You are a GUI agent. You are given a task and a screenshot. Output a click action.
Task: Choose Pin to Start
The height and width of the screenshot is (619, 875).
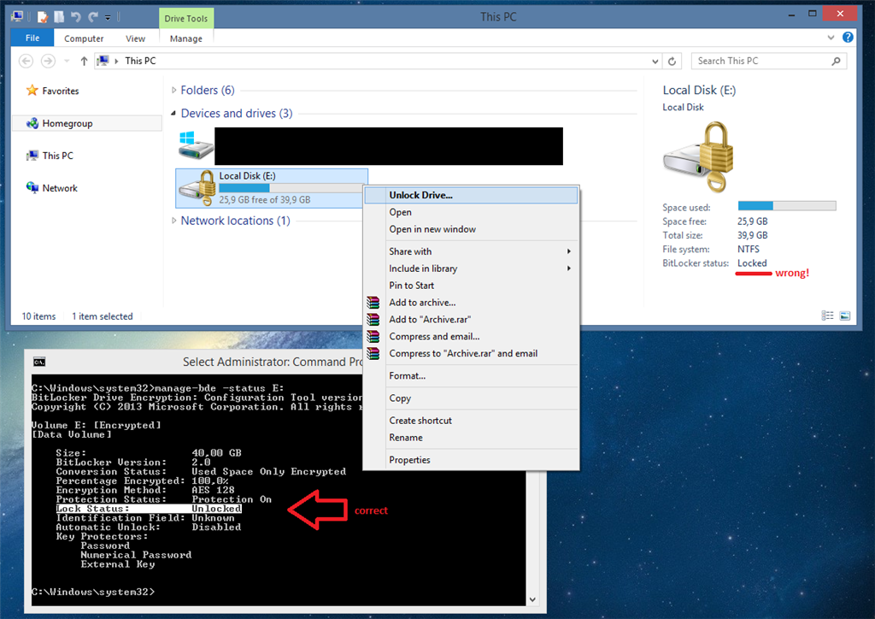[471, 286]
